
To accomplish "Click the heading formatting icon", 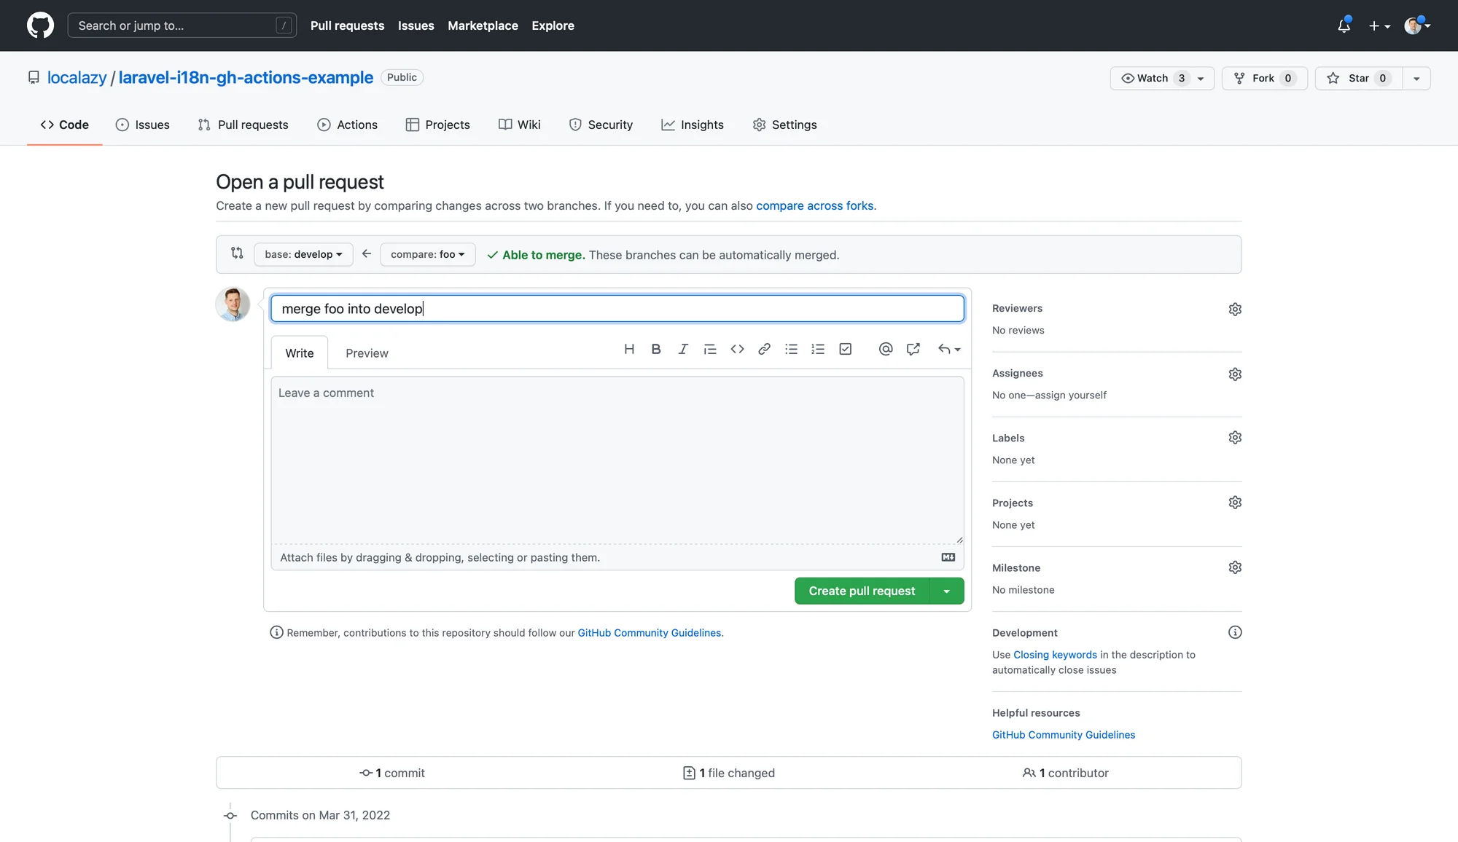I will [629, 349].
